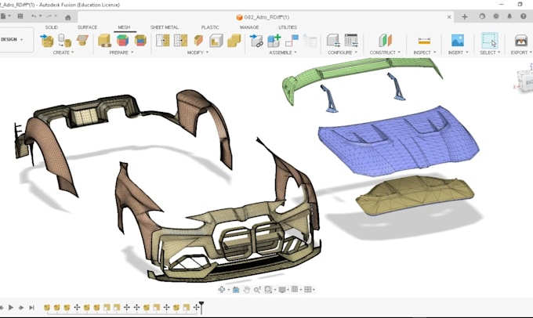Select the 082_Adro_RDiff document tab
The width and height of the screenshot is (533, 318).
[x=263, y=17]
